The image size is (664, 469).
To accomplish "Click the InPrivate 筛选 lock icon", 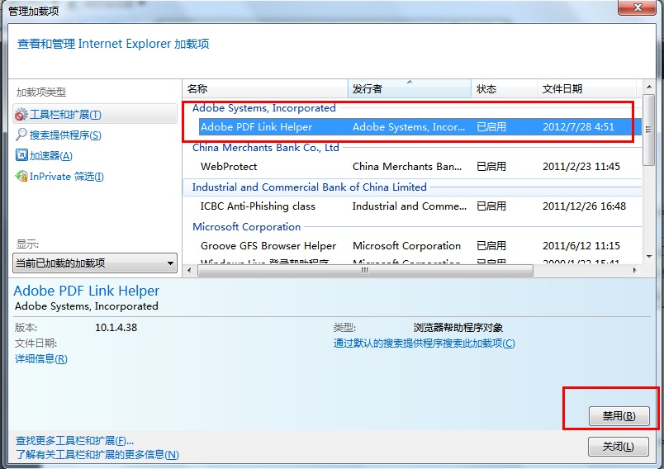I will coord(21,176).
